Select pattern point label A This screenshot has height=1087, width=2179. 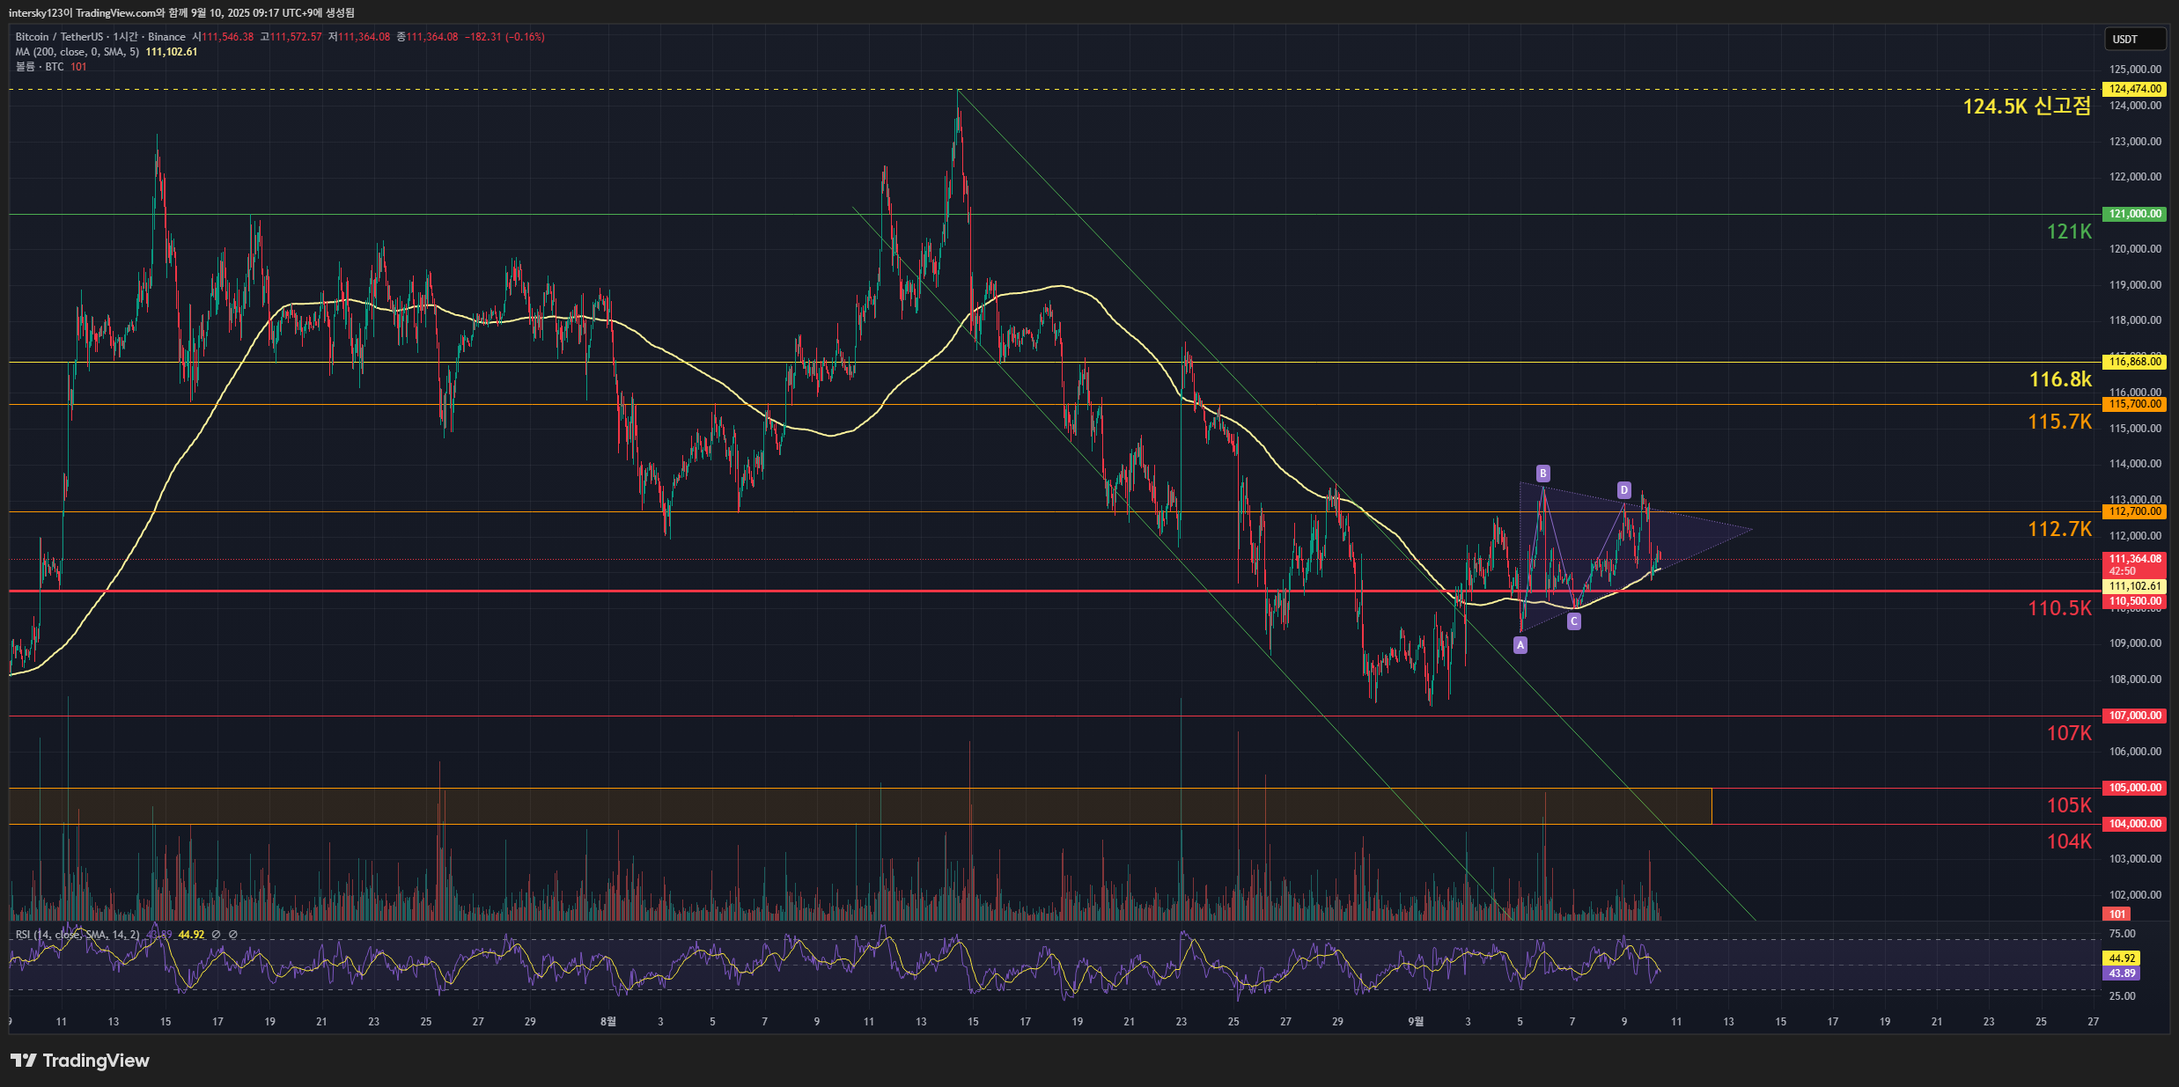pyautogui.click(x=1520, y=645)
